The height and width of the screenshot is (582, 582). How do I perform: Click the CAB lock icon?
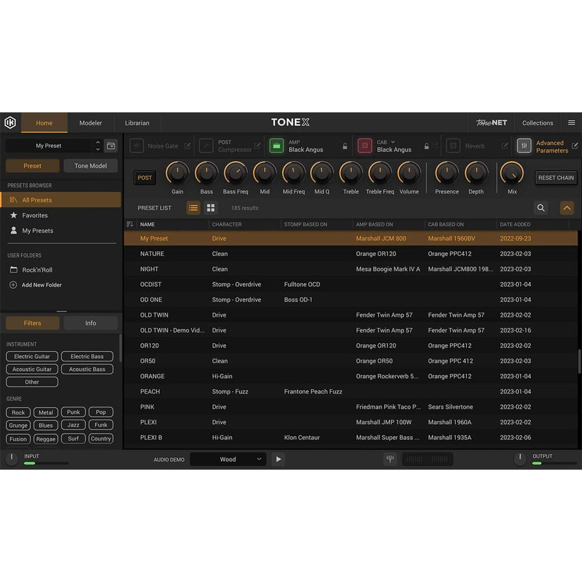coord(427,146)
